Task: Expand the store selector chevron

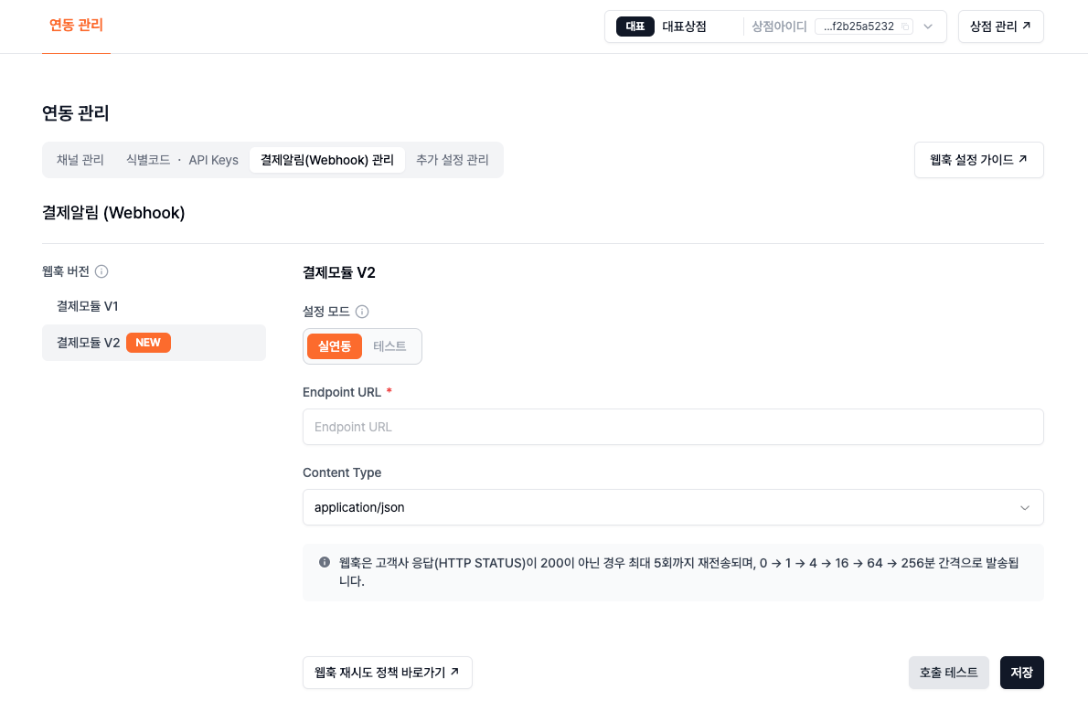Action: pyautogui.click(x=928, y=27)
